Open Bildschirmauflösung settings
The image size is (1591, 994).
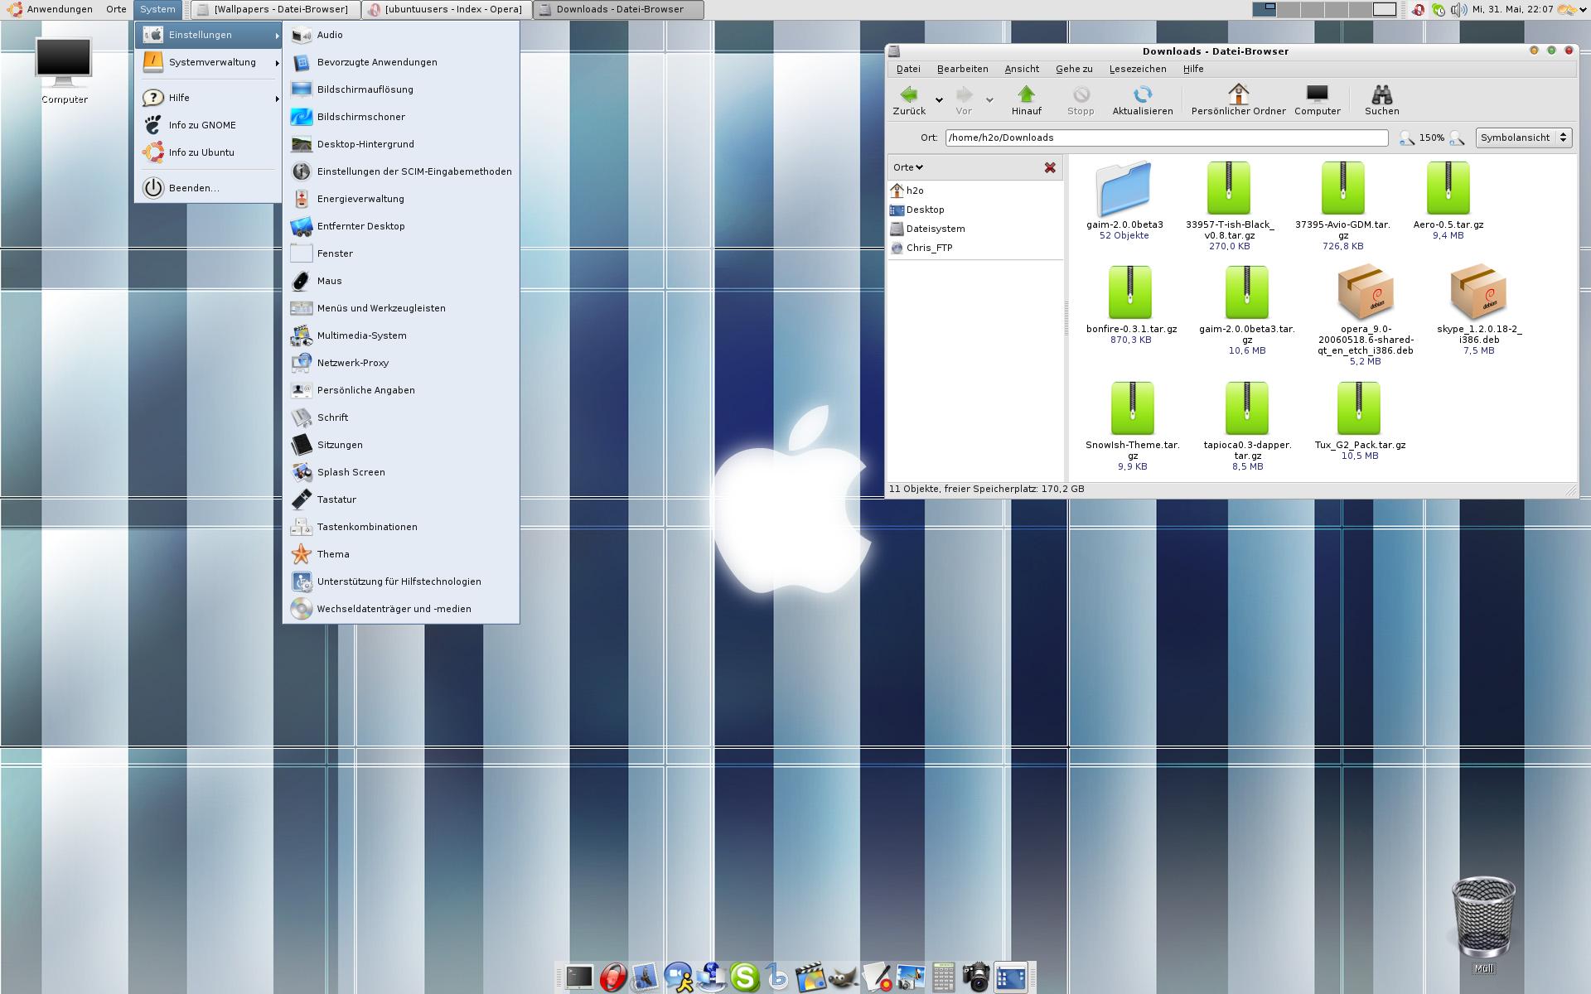click(x=401, y=89)
